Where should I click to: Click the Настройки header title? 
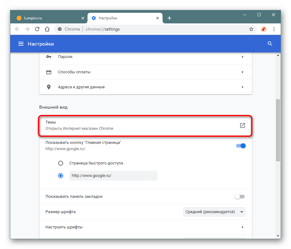(x=41, y=44)
